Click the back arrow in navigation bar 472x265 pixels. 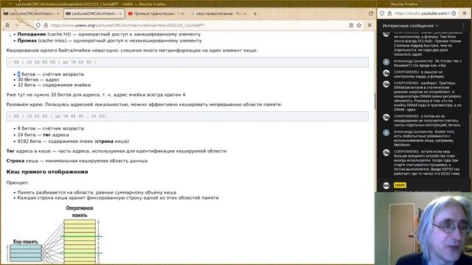[x=17, y=25]
